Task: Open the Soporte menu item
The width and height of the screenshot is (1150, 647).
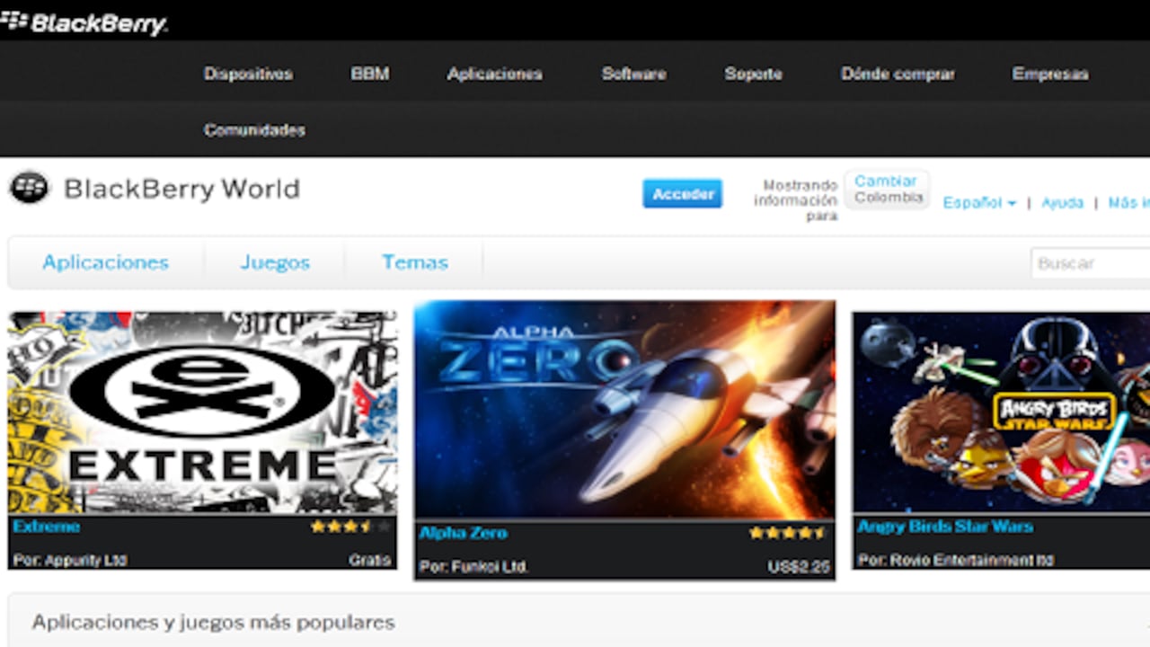Action: coord(753,75)
